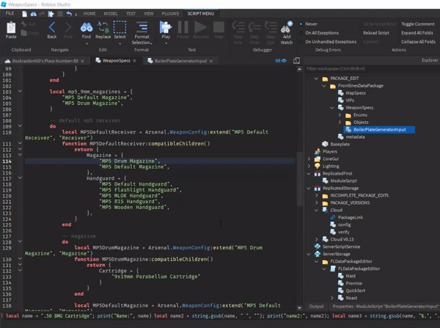This screenshot has width=440, height=328.
Task: Open Rockraider400's Place tab
Action: click(x=45, y=61)
